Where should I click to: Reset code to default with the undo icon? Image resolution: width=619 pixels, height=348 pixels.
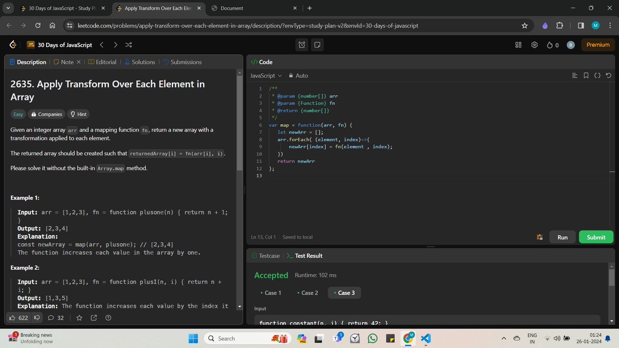pyautogui.click(x=609, y=75)
